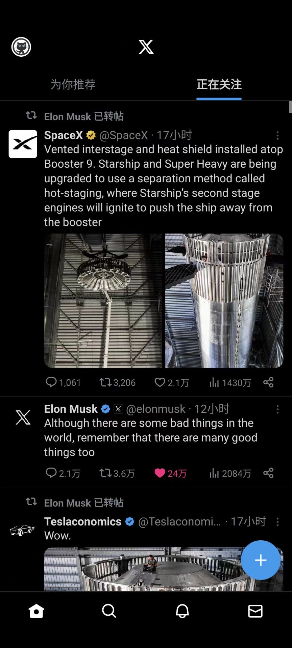Like the SpaceX Booster 9 post
292x648 pixels.
click(160, 382)
